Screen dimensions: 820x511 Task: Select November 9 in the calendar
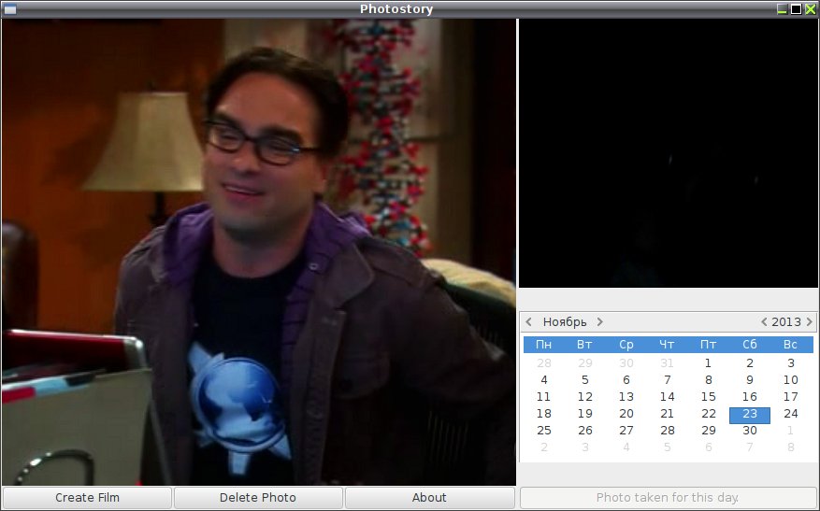click(749, 380)
